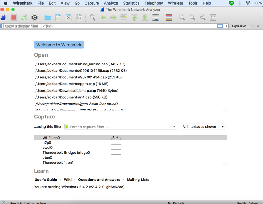This screenshot has height=204, width=263.
Task: Click the LINE icon in the menu bar
Action: coord(232,3)
